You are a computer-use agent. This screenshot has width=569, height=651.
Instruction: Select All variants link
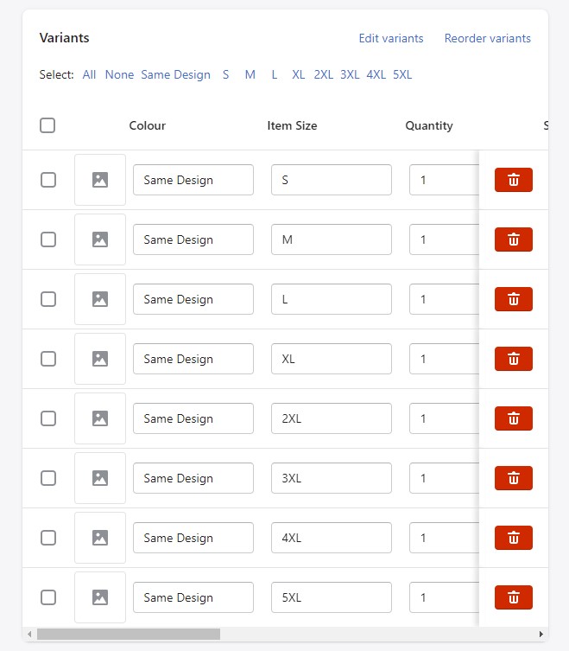[x=89, y=74]
